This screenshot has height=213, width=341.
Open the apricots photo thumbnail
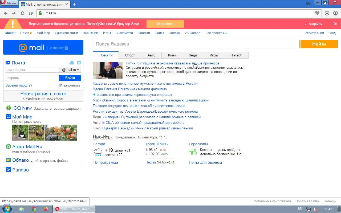tap(69, 133)
